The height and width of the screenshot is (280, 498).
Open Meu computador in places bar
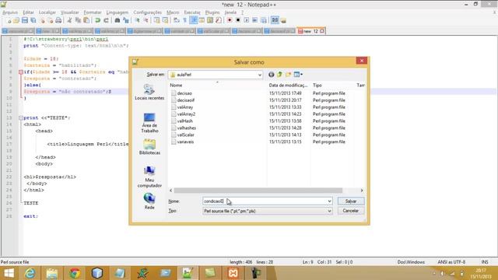[149, 177]
